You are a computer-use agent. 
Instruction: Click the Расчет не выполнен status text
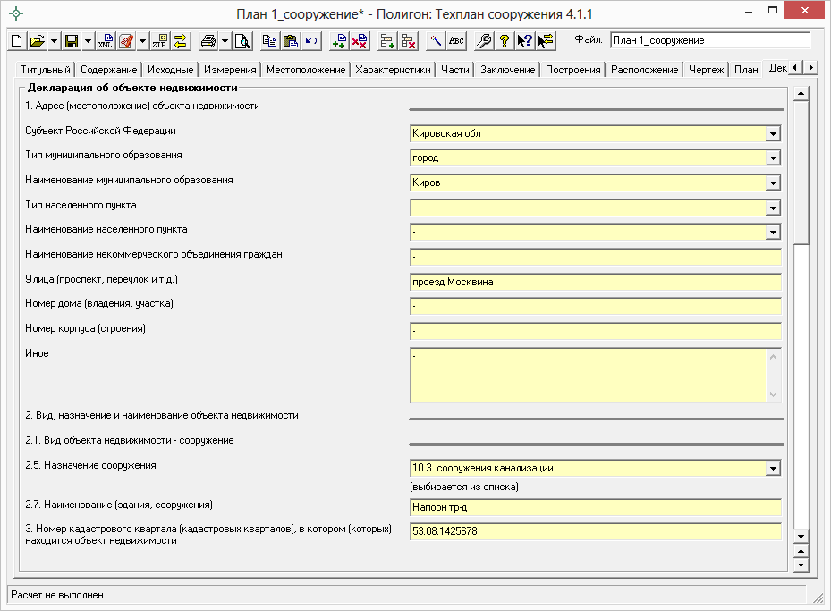pyautogui.click(x=58, y=595)
